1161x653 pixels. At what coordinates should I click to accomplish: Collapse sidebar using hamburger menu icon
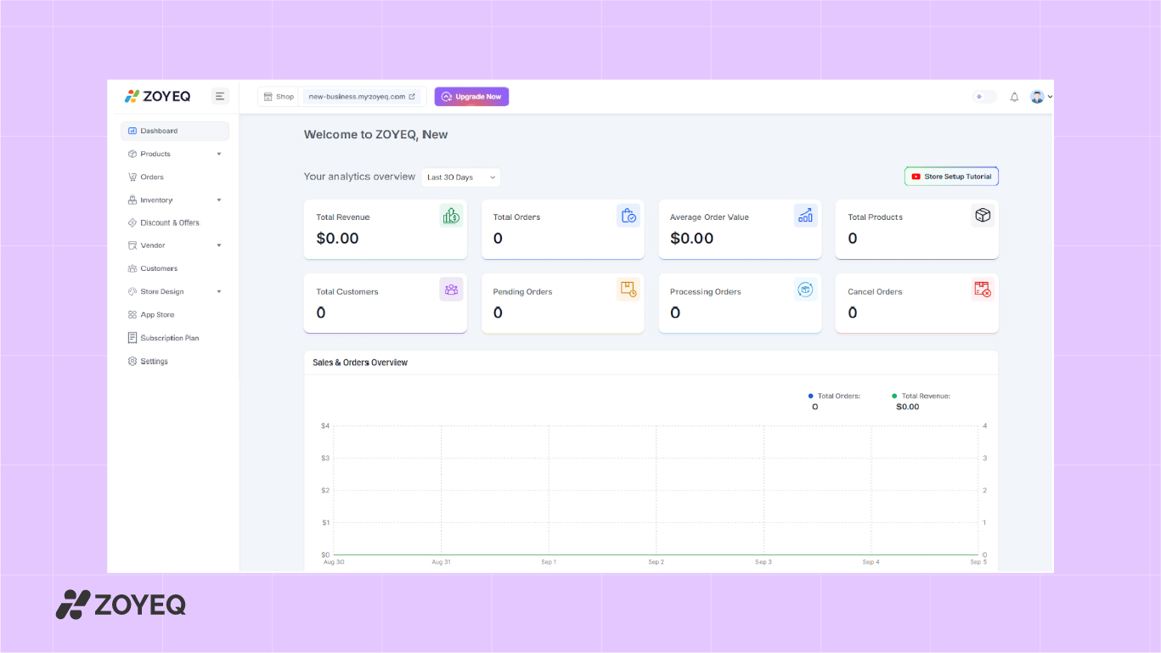[220, 96]
